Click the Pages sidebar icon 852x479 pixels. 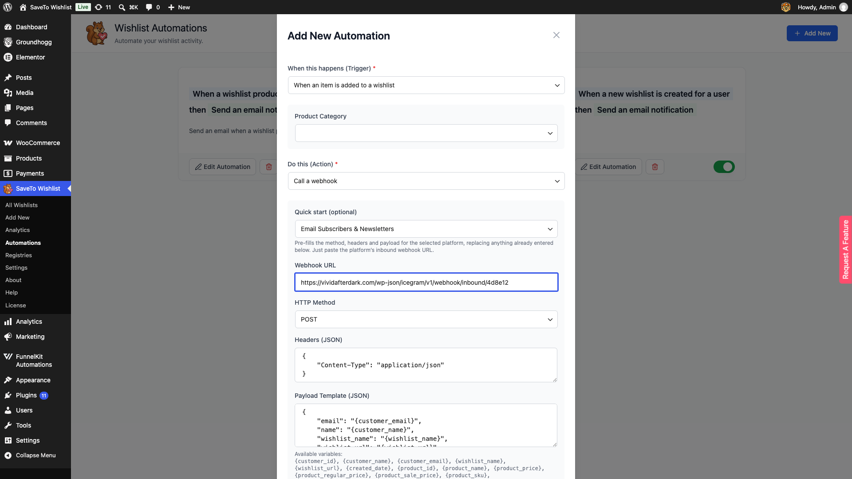[8, 108]
